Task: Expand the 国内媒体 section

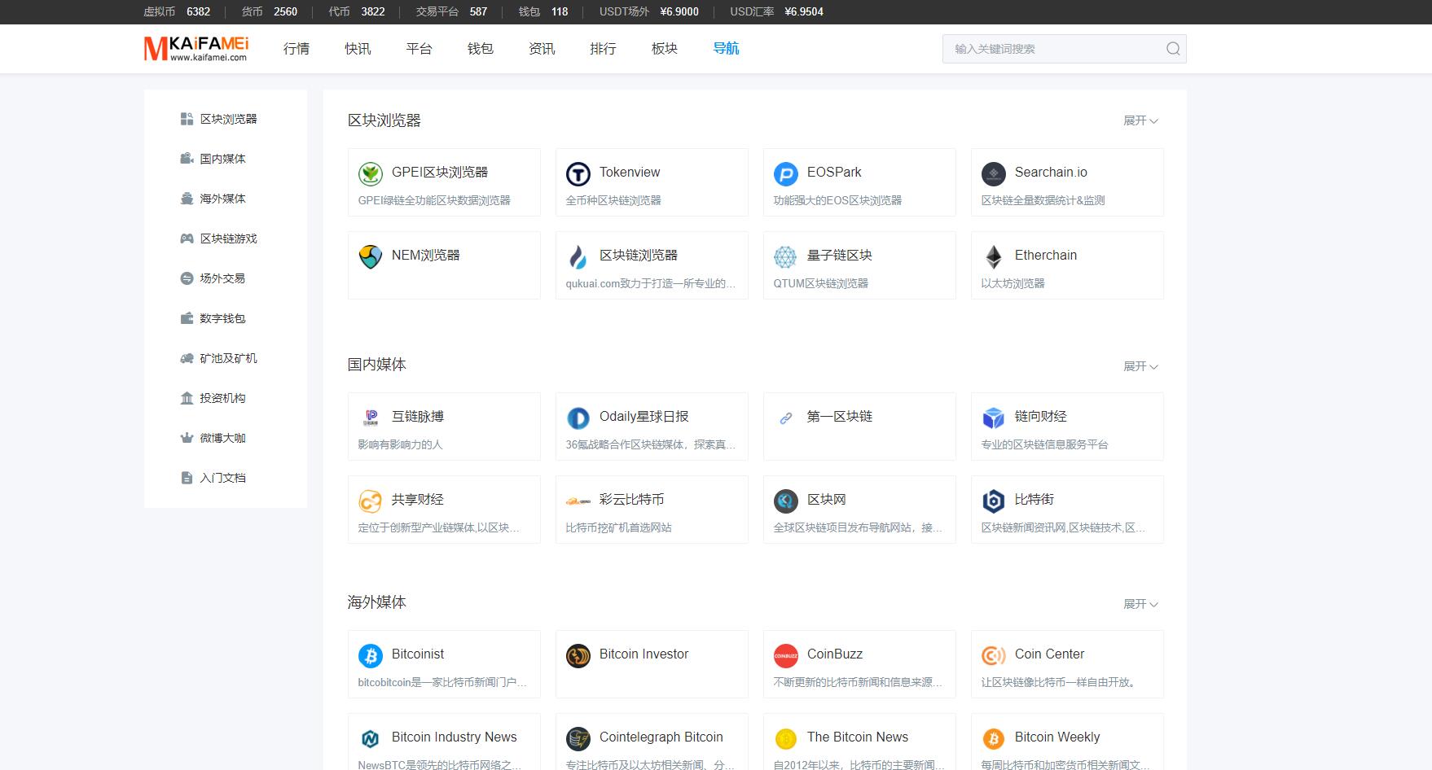Action: coord(1140,366)
